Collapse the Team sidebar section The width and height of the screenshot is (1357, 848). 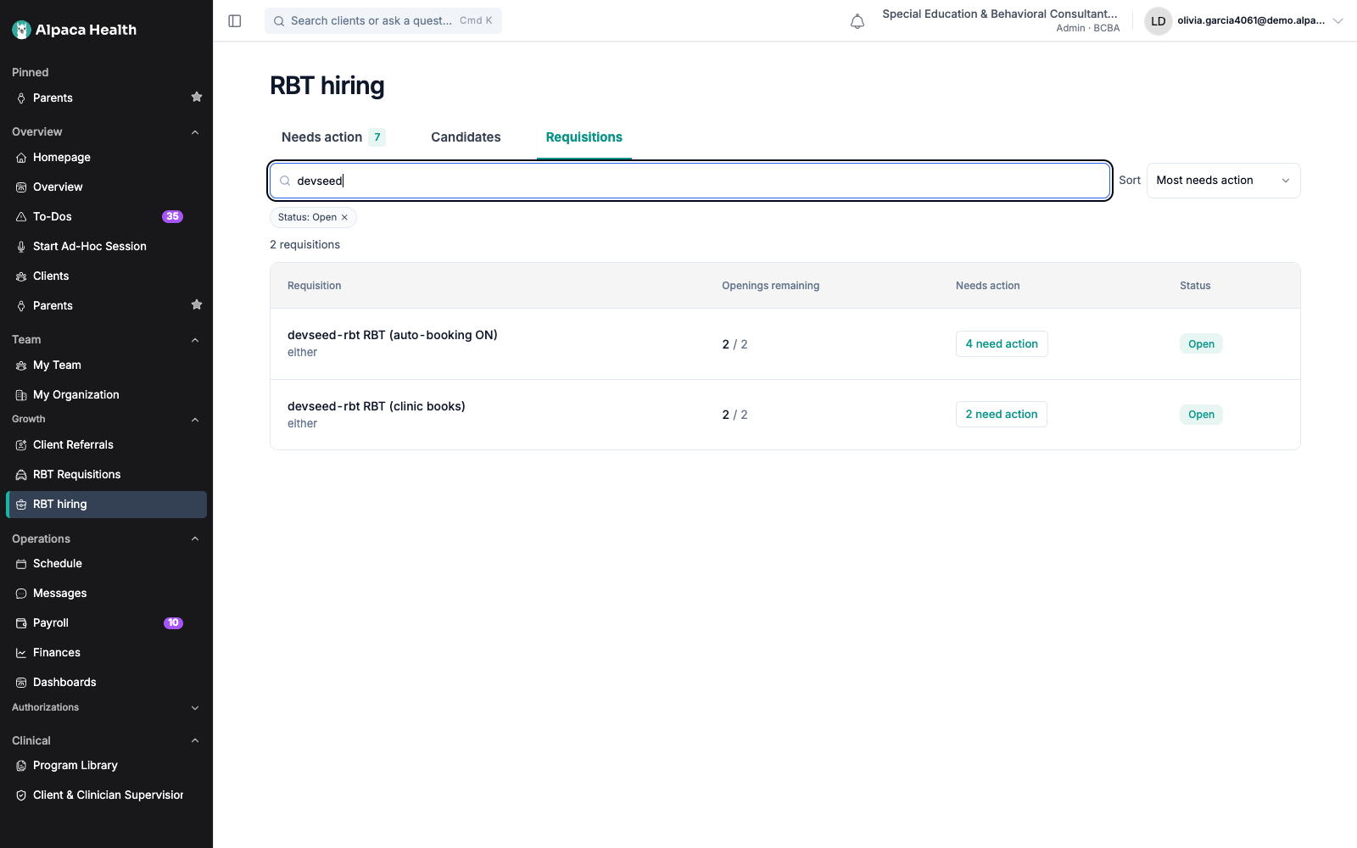tap(195, 340)
